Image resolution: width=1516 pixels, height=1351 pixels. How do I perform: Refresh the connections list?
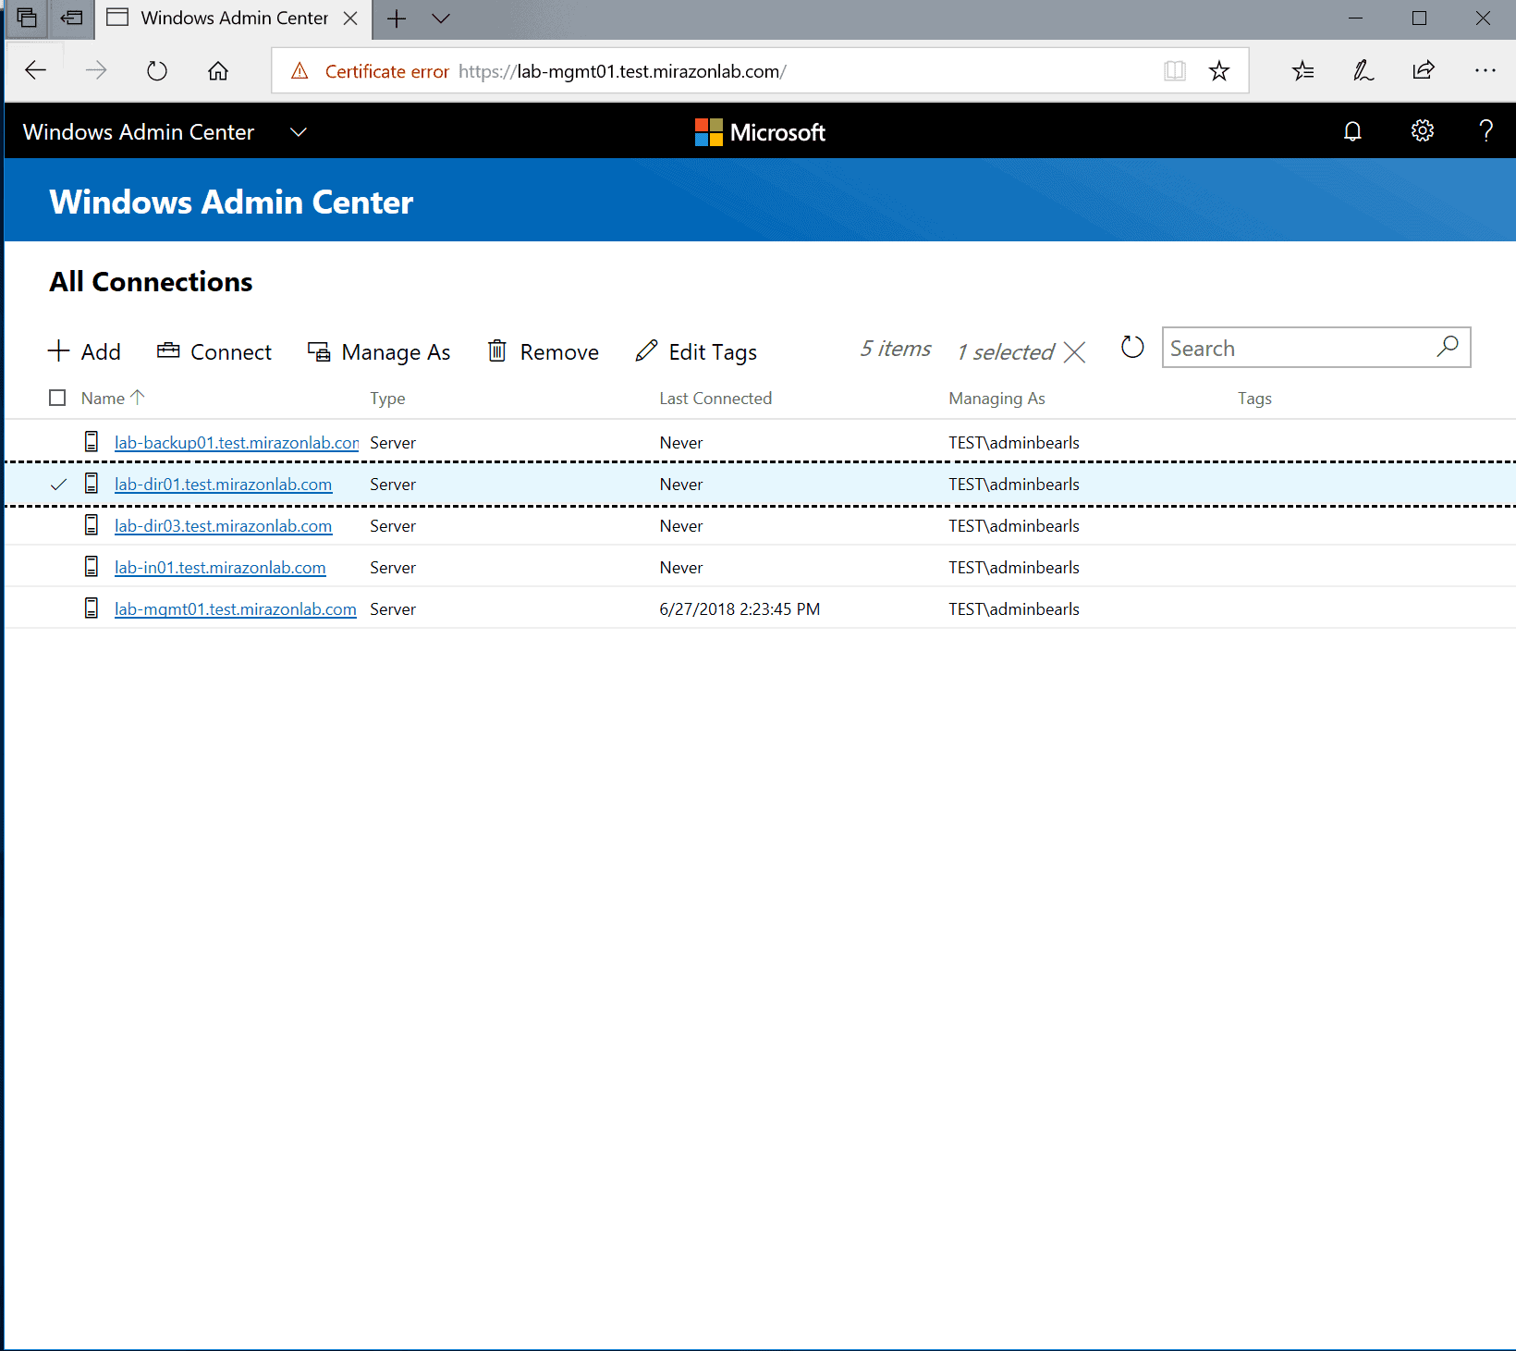[x=1132, y=348]
